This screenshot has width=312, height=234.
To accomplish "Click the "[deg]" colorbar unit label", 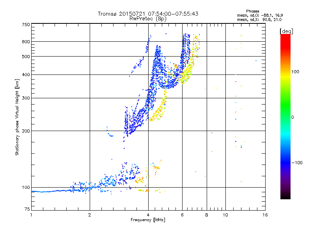I will [286, 31].
